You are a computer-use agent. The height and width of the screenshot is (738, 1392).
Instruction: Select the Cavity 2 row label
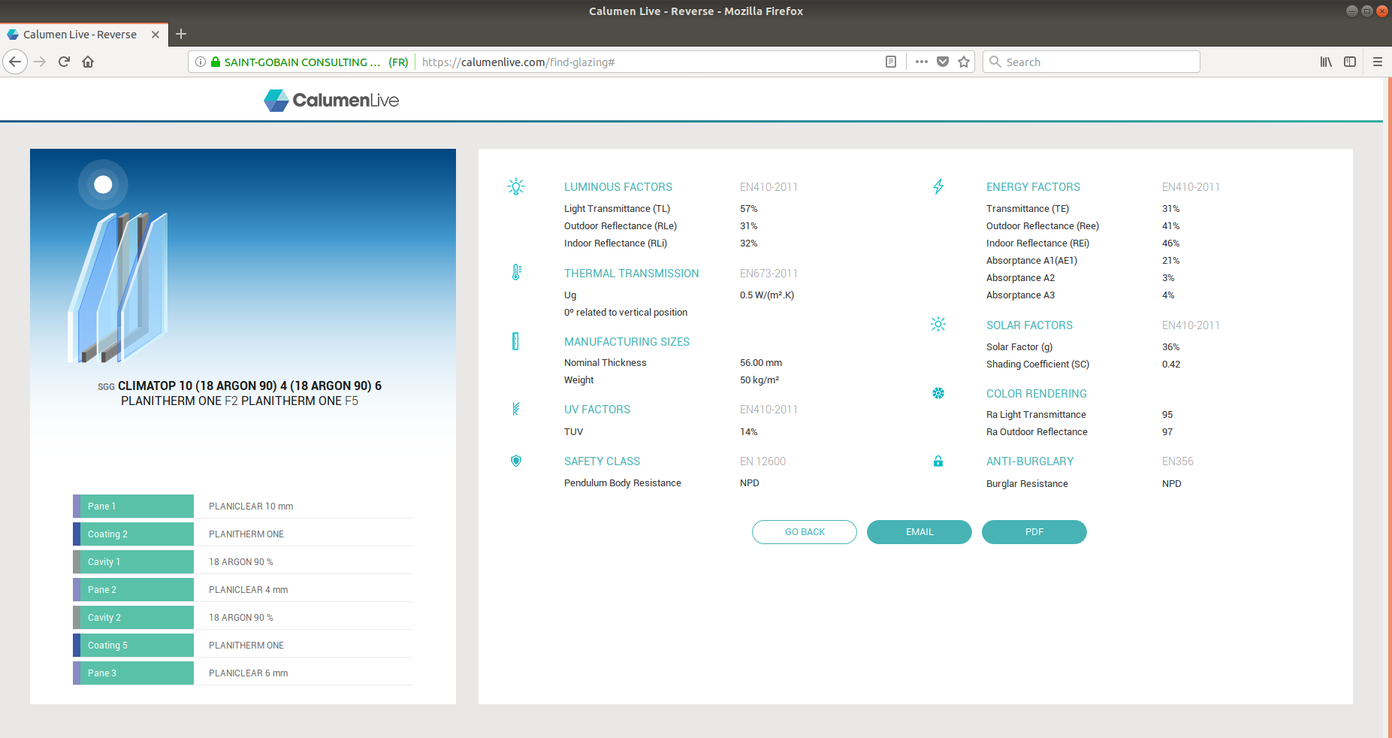[133, 617]
